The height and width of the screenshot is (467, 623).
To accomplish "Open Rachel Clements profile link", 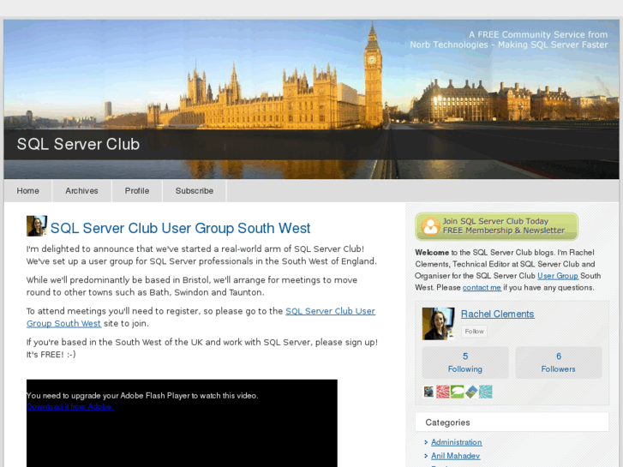I will [x=497, y=314].
